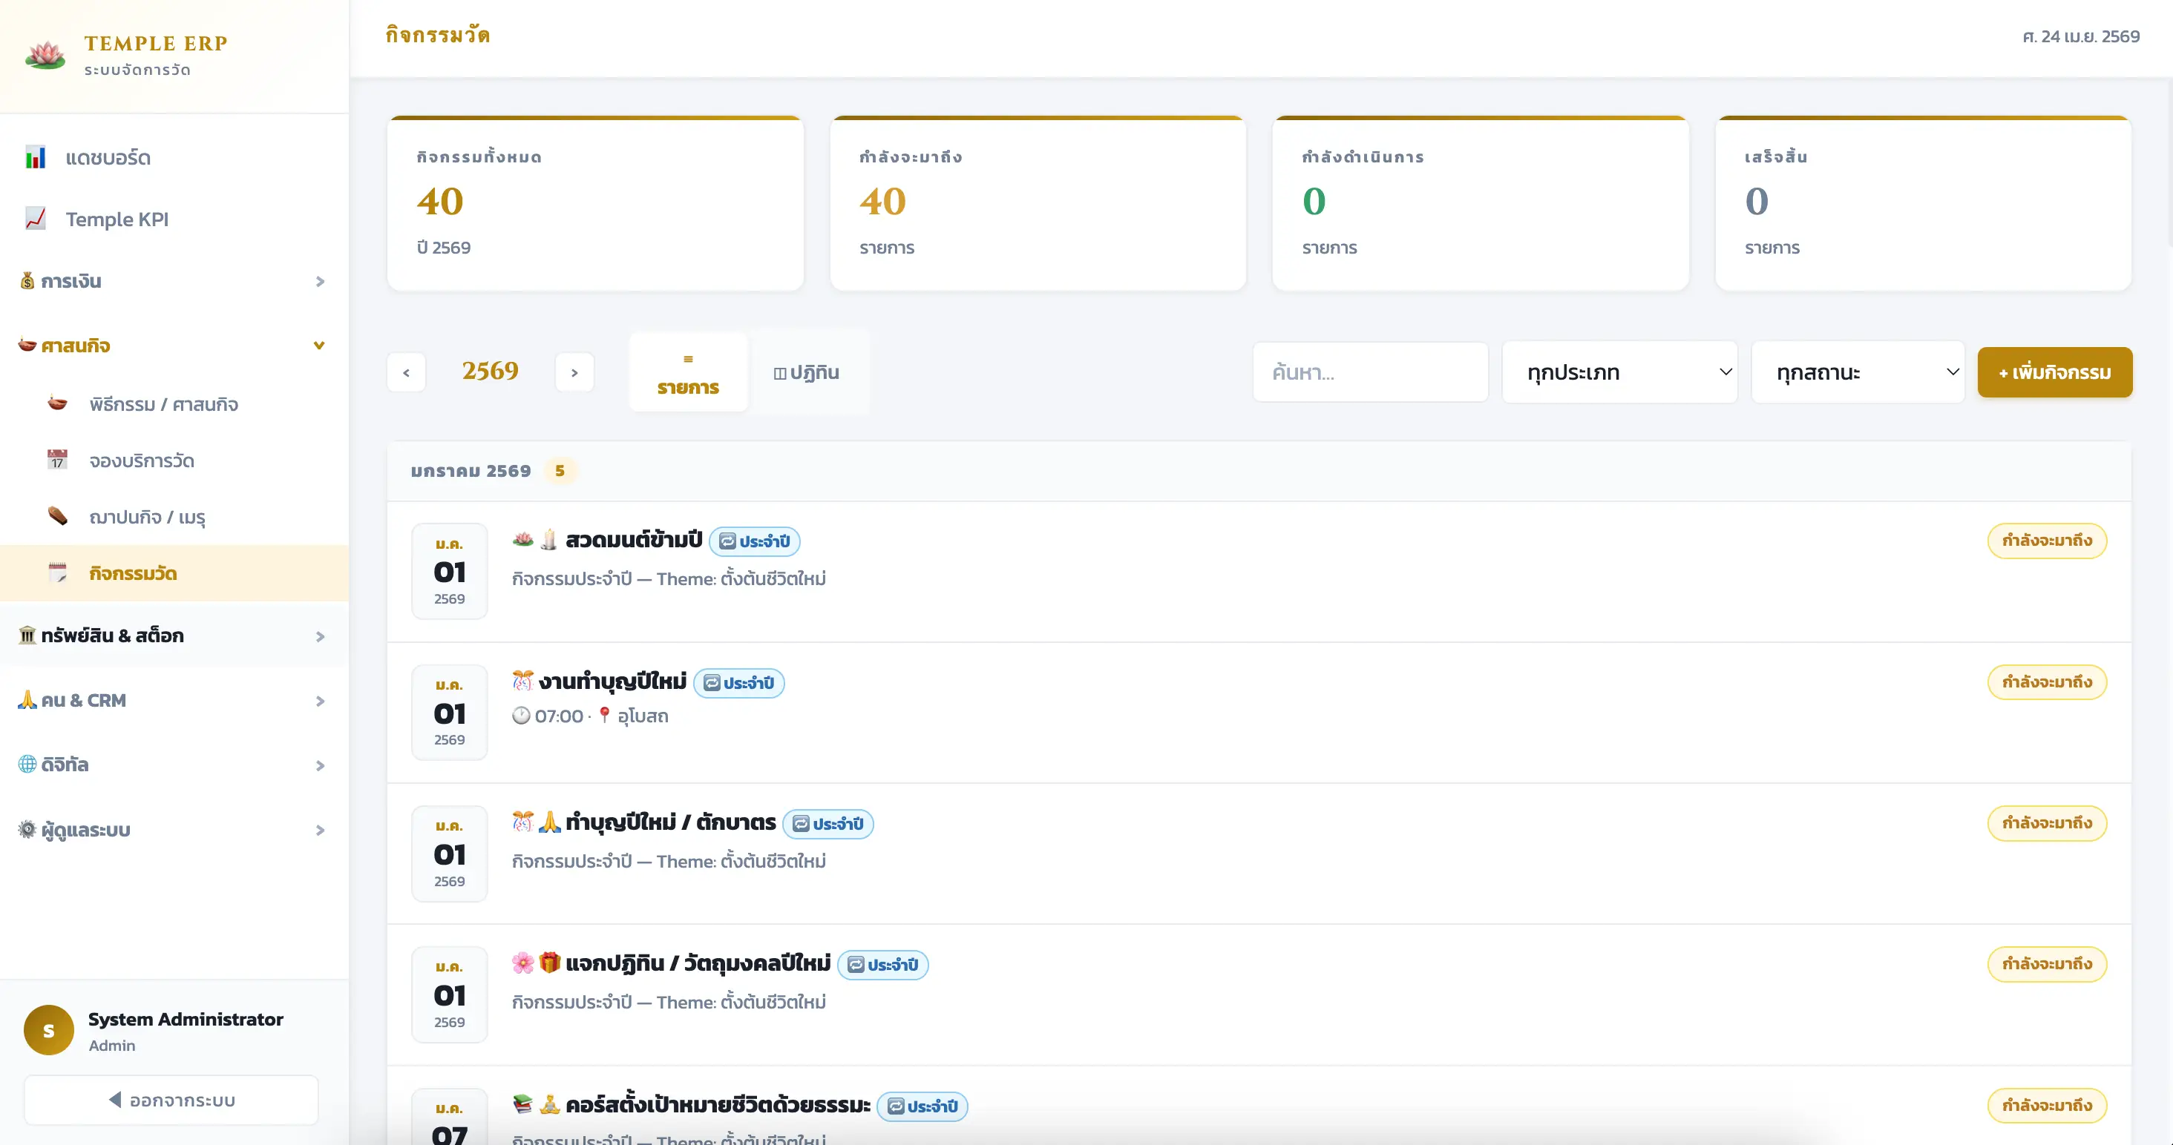Click the candle emoji on สวดมนต์ข้ามปี row

click(x=549, y=539)
